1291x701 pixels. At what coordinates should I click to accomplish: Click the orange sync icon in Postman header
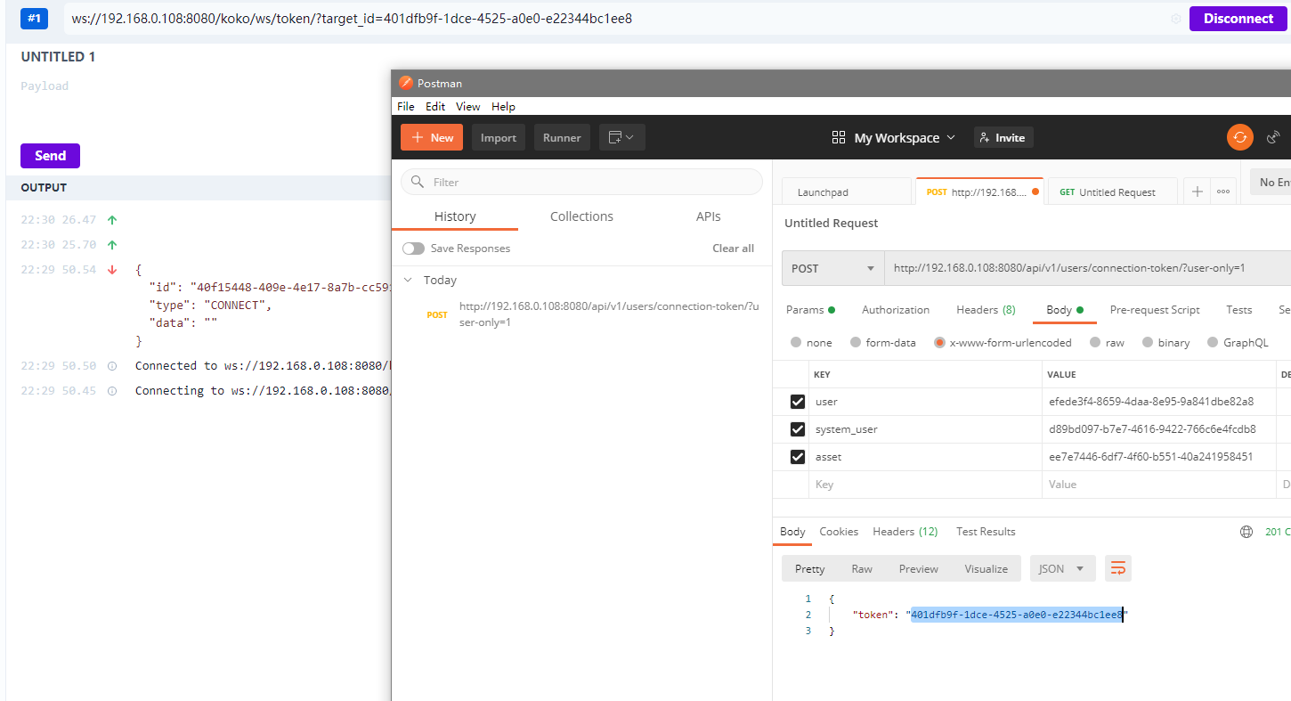[x=1239, y=137]
